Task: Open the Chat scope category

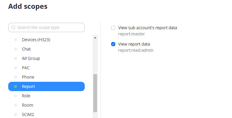Action: [46, 49]
